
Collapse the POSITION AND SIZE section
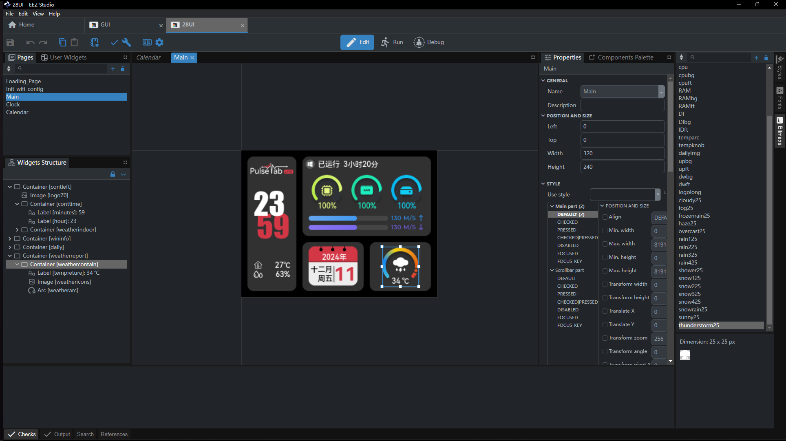[543, 116]
